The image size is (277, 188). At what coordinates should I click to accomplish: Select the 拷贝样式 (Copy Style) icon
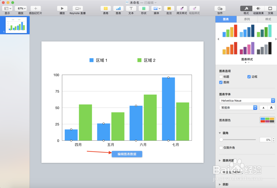coord(182,9)
